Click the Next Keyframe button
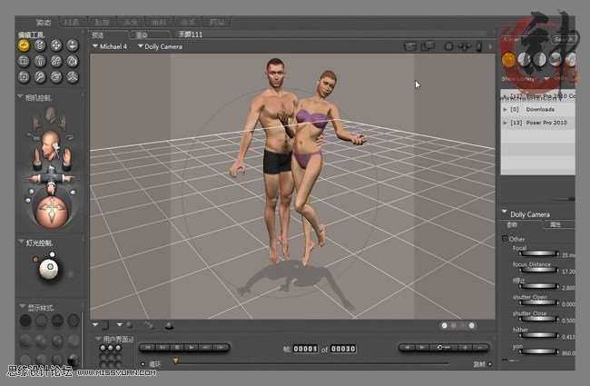The width and height of the screenshot is (590, 386). click(x=422, y=347)
